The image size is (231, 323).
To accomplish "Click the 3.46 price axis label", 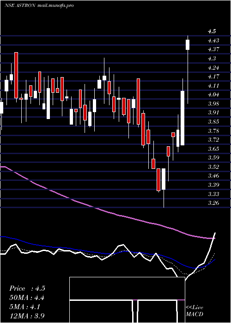I will pos(213,176).
